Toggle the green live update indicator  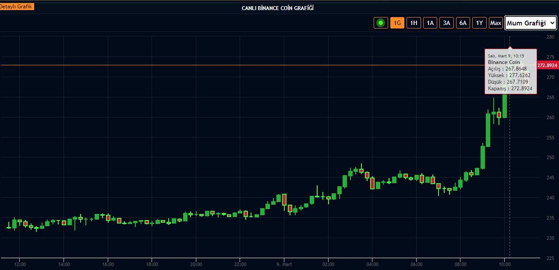pos(381,23)
